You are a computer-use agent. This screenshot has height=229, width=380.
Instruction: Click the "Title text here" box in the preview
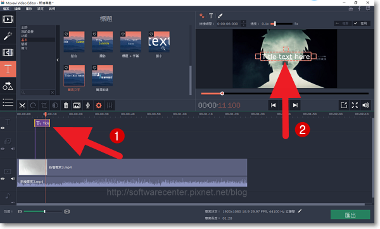(286, 56)
